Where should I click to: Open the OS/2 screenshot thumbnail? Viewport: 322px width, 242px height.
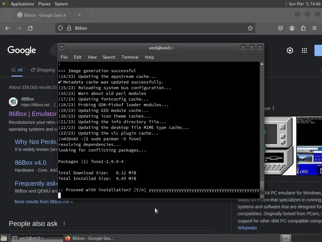(x=309, y=160)
